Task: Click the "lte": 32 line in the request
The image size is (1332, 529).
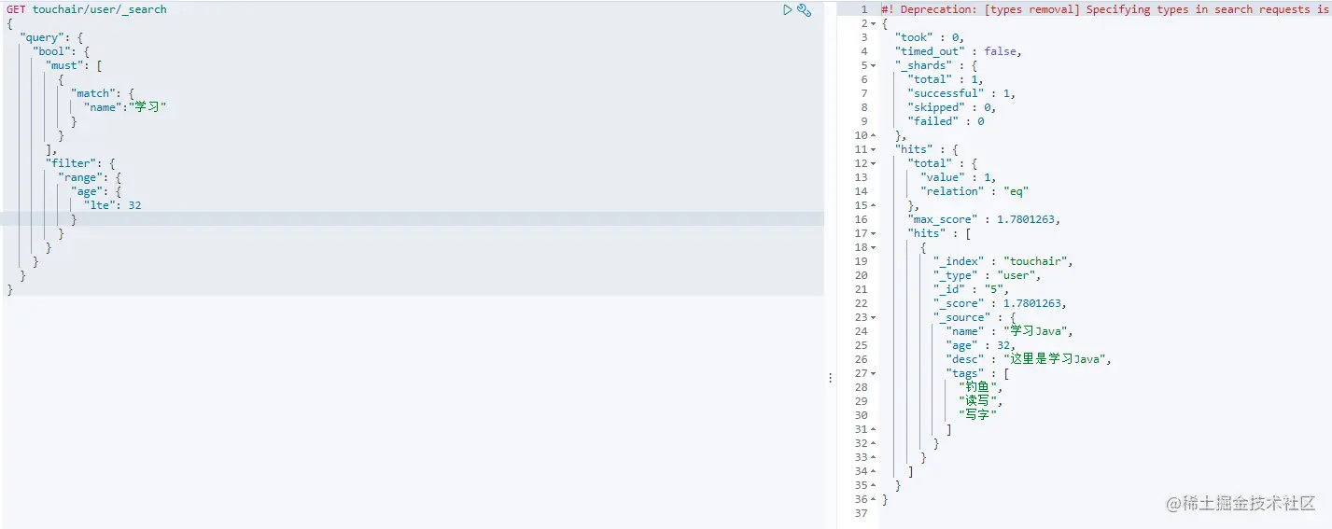Action: (113, 205)
